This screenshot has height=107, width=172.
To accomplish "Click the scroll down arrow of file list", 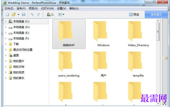I will [158, 103].
